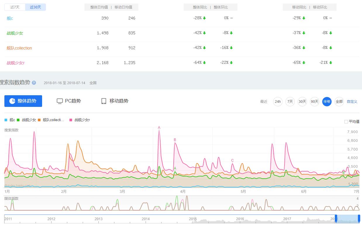The height and width of the screenshot is (226, 362).
Task: Click the mobile phone icon for 移动趋势
Action: pyautogui.click(x=104, y=101)
